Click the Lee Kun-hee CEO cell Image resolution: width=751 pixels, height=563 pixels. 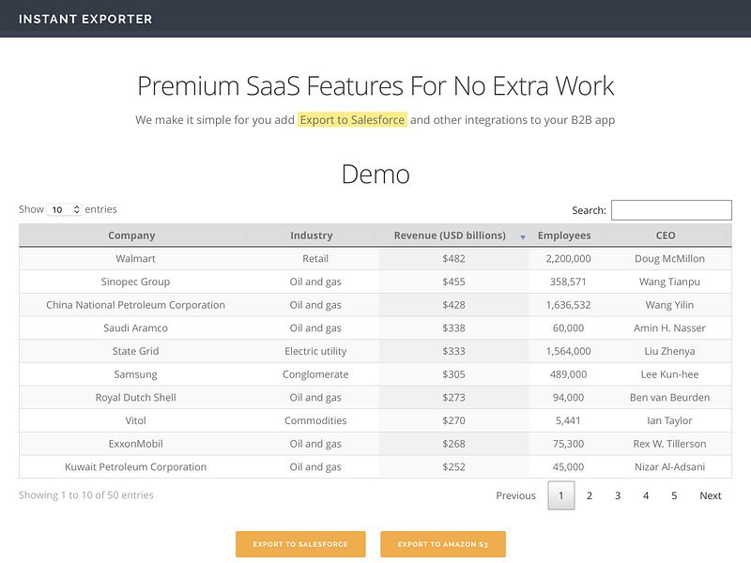pos(669,374)
